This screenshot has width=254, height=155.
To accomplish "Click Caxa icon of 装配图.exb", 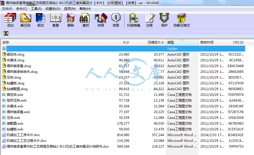I will [4, 124].
